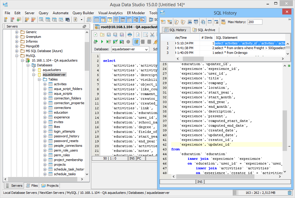The image size is (295, 198).
Task: Open the ER Modeler menu
Action: point(136,13)
